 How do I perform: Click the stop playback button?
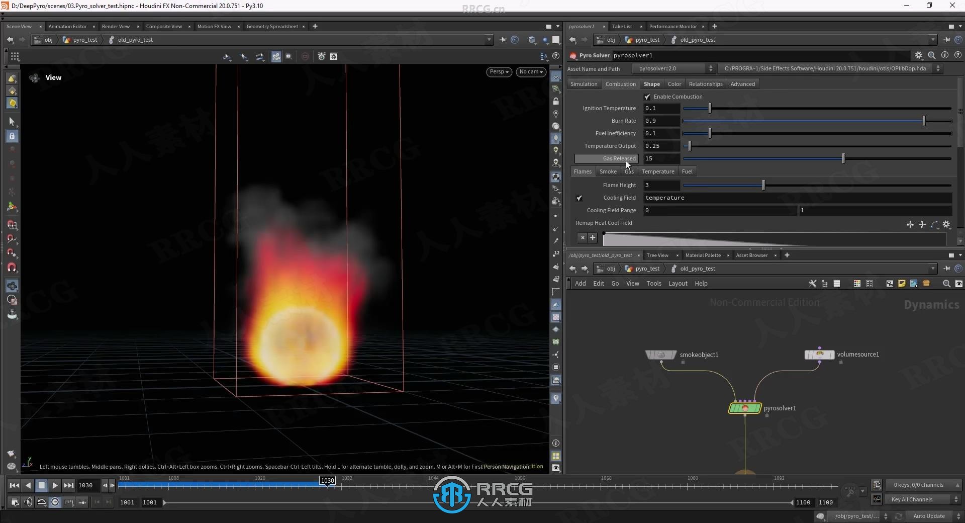point(42,485)
